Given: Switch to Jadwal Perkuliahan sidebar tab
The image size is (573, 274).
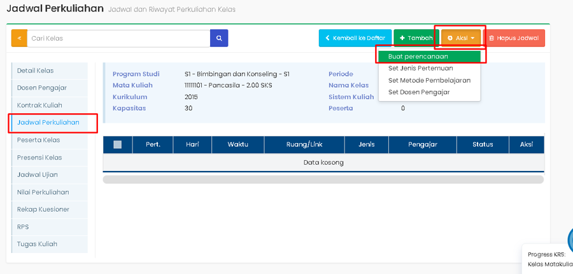Looking at the screenshot, I should click(48, 122).
